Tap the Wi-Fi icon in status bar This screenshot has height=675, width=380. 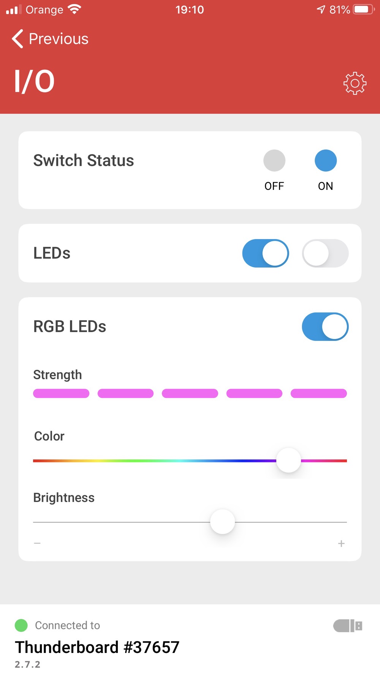pyautogui.click(x=74, y=9)
